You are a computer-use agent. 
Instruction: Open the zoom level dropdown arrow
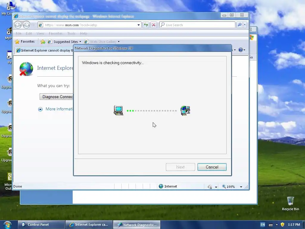[241, 187]
